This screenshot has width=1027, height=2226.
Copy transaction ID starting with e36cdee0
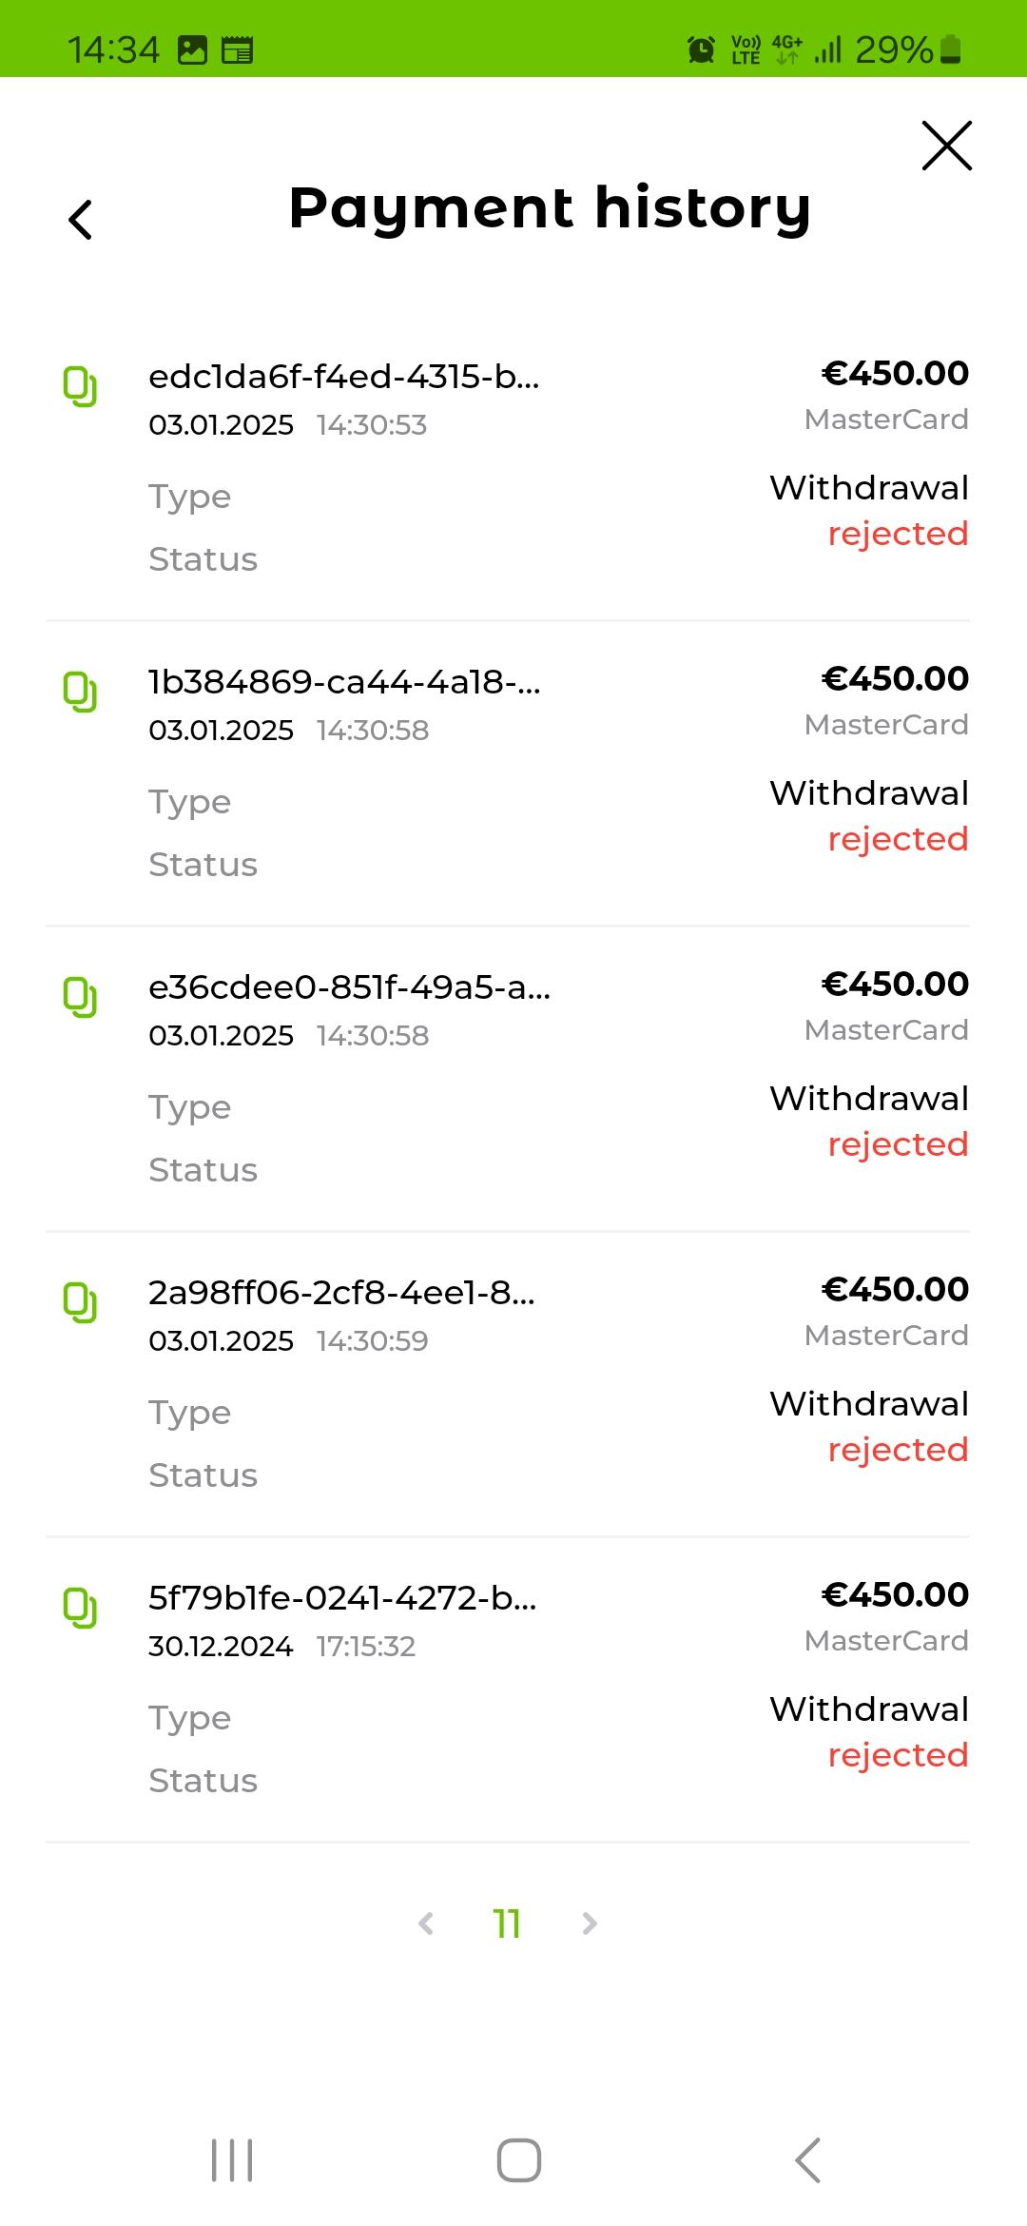pos(80,997)
